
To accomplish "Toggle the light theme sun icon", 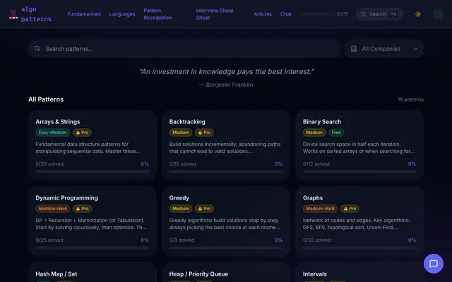I will (418, 14).
